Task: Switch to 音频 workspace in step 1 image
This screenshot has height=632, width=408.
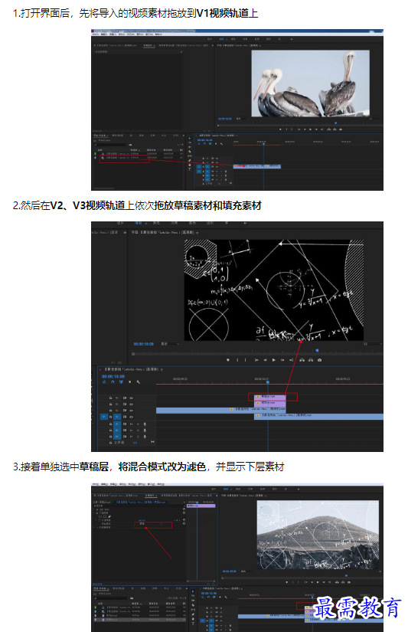Action: coord(257,39)
